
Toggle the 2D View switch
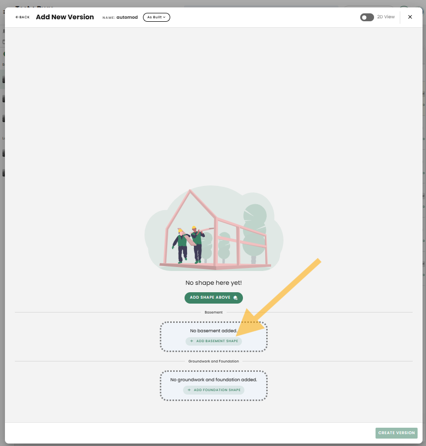[367, 17]
